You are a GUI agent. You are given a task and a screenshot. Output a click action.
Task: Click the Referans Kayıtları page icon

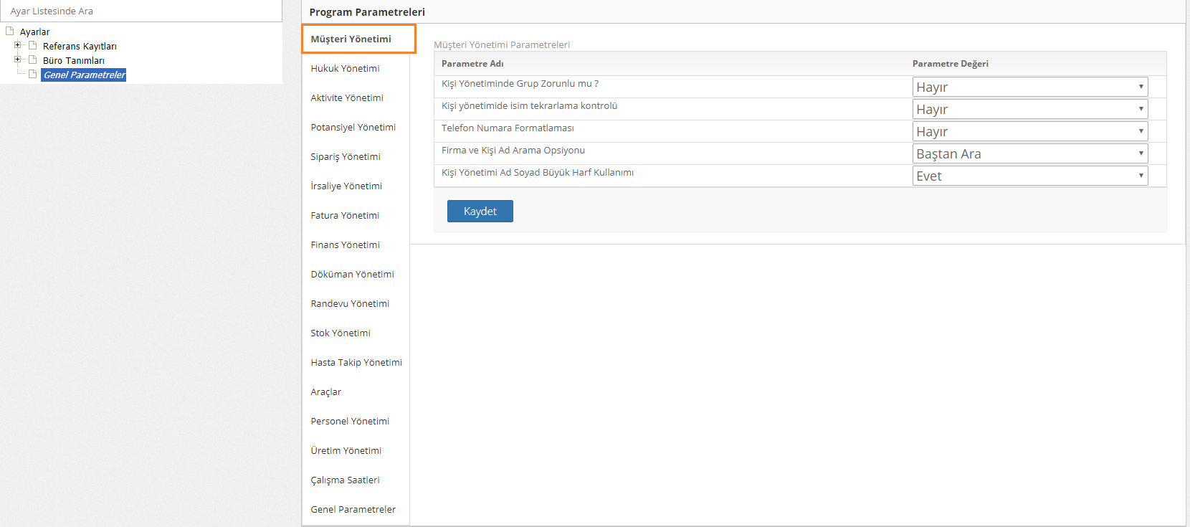32,46
